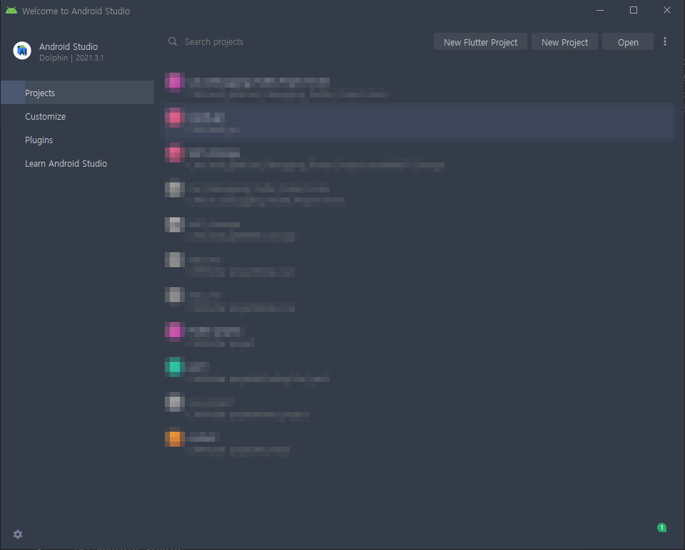Expand options beside the Open button

coord(665,41)
